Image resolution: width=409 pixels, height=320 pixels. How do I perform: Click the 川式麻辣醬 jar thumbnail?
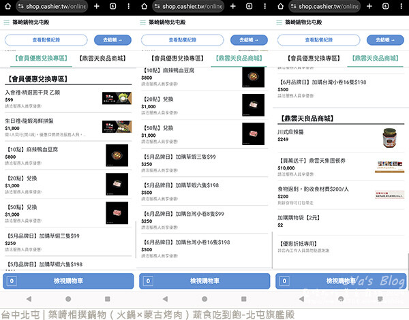coord(389,139)
